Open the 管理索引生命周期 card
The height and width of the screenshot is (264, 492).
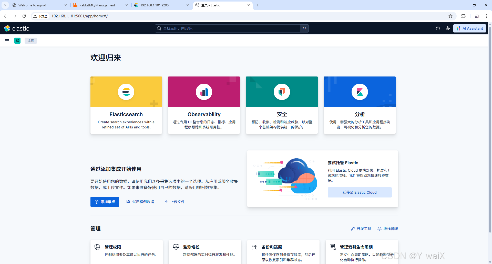click(362, 252)
